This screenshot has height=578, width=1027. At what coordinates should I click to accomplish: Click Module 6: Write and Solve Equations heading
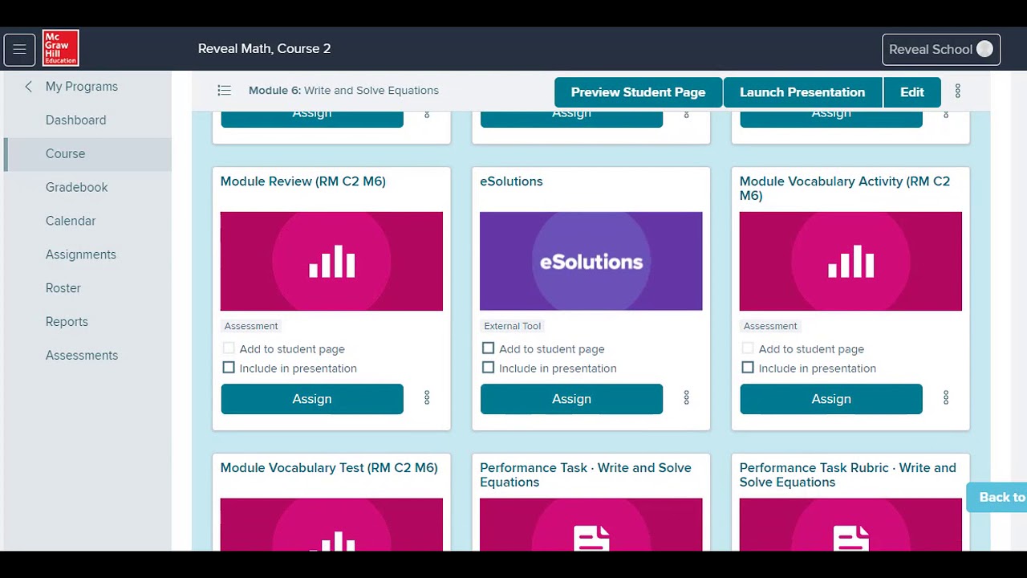(343, 91)
